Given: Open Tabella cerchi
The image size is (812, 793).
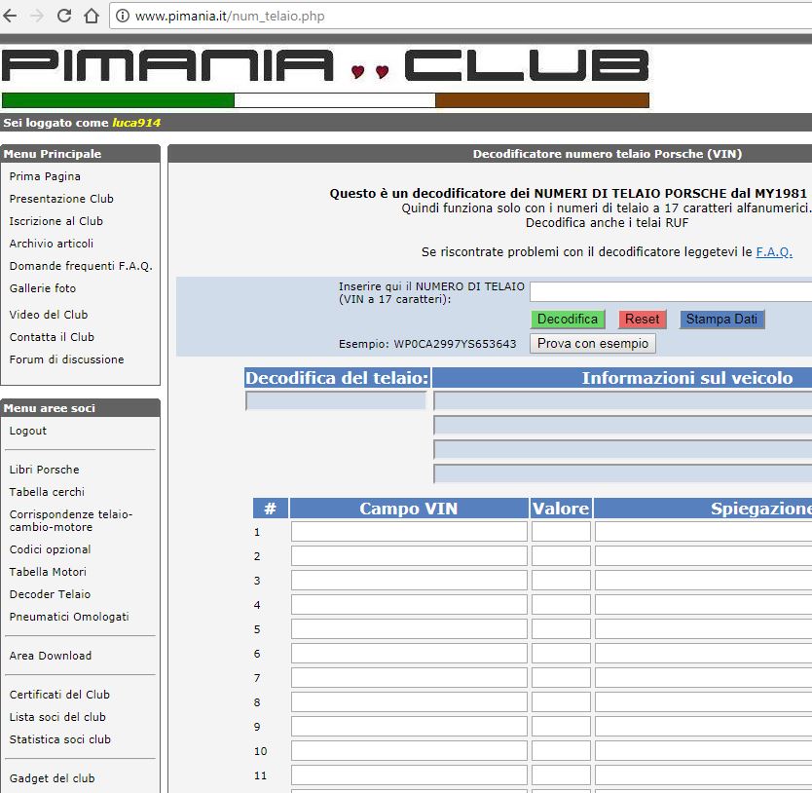Looking at the screenshot, I should [x=47, y=492].
